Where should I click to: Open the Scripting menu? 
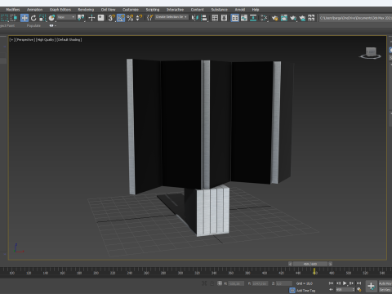153,10
